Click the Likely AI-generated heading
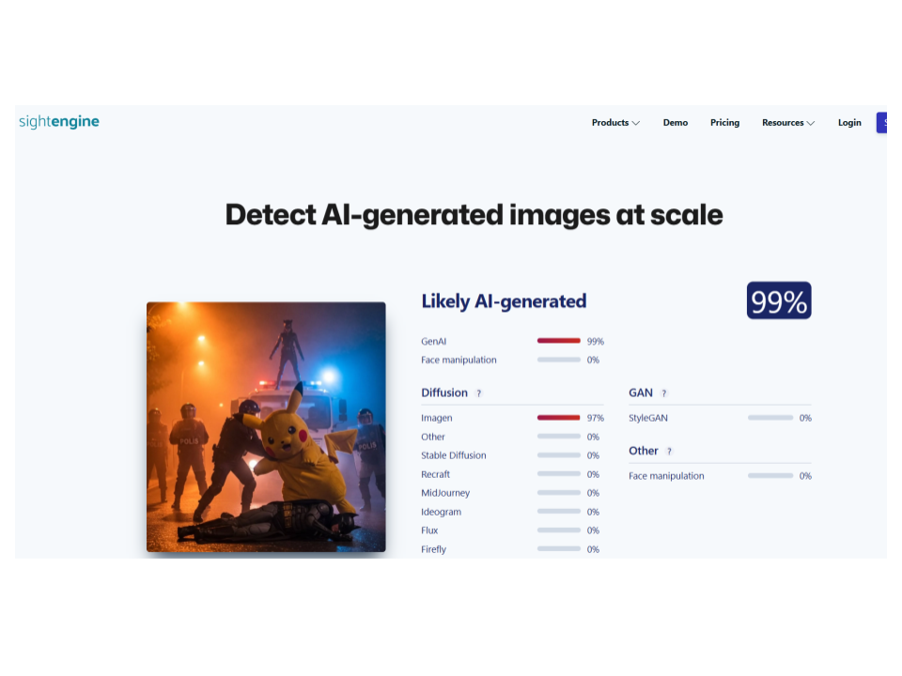The width and height of the screenshot is (902, 676). [504, 301]
